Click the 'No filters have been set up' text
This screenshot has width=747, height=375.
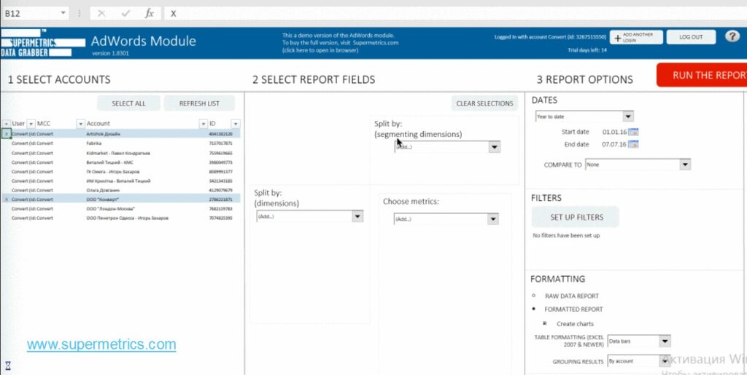click(x=566, y=236)
